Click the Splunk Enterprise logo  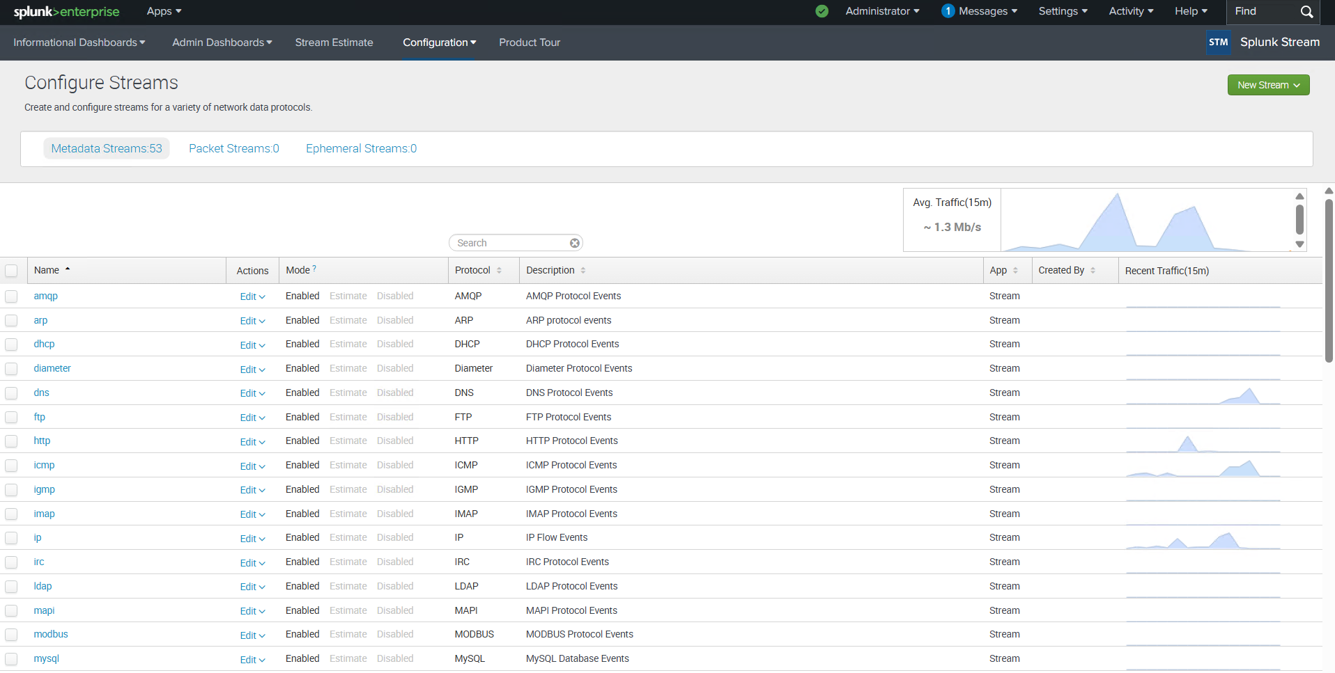click(x=67, y=12)
